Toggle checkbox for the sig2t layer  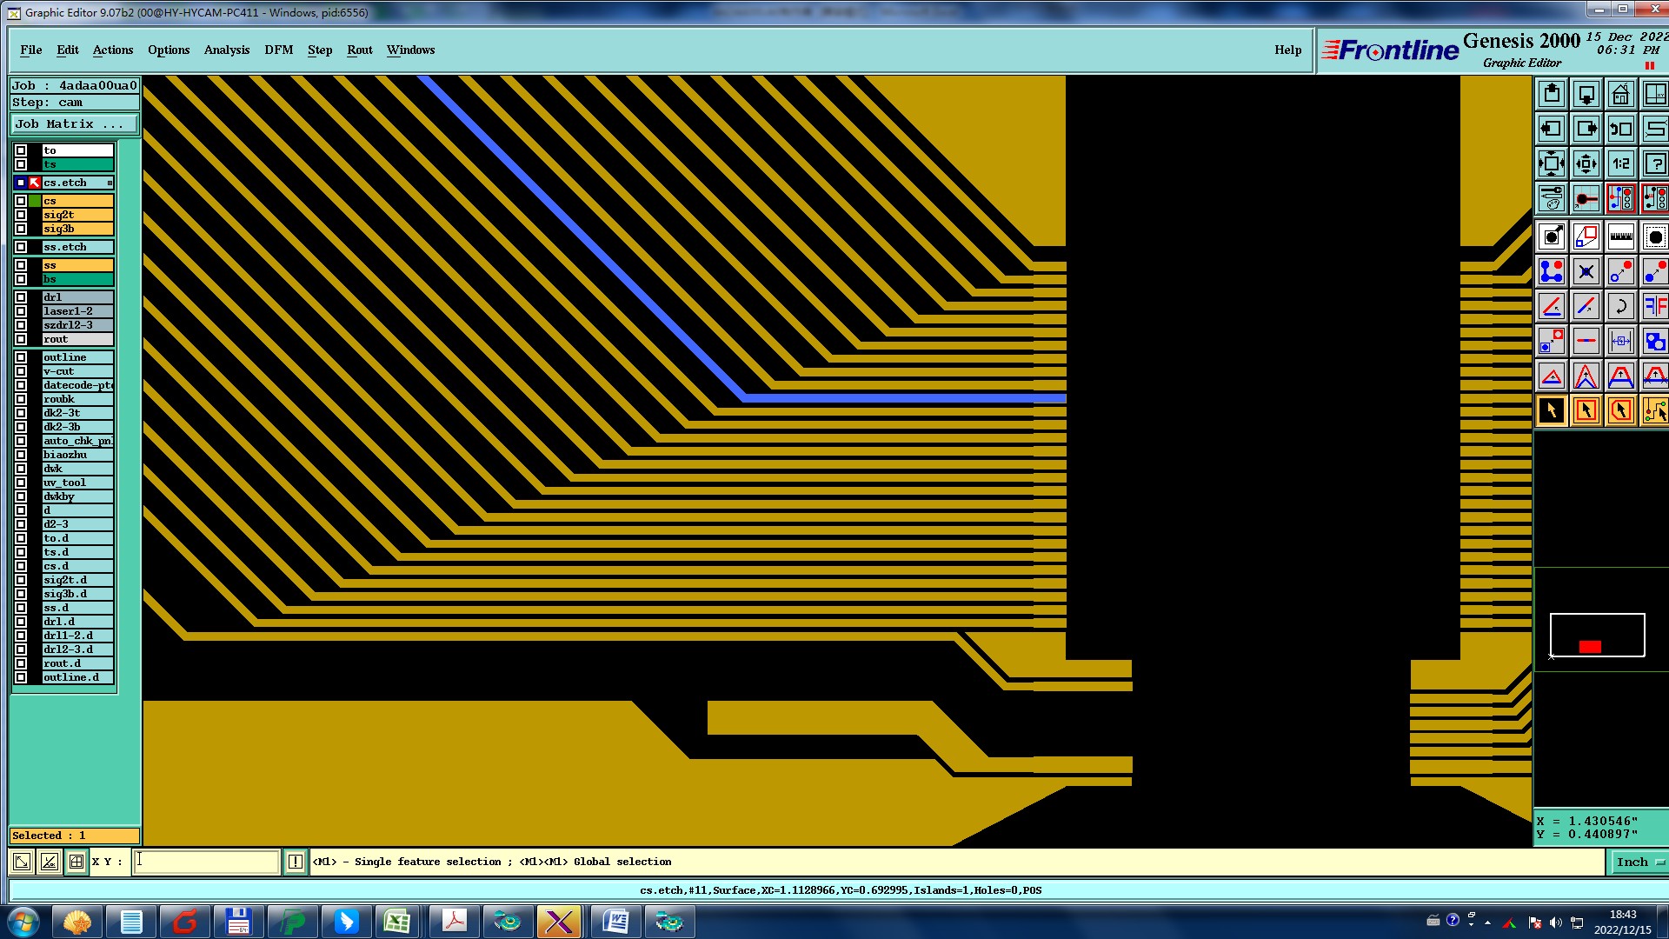21,215
